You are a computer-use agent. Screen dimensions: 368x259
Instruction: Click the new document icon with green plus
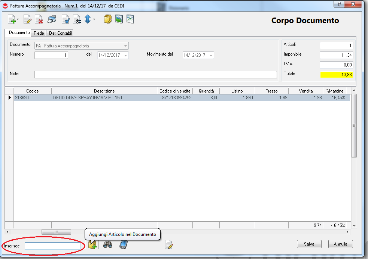[12, 19]
